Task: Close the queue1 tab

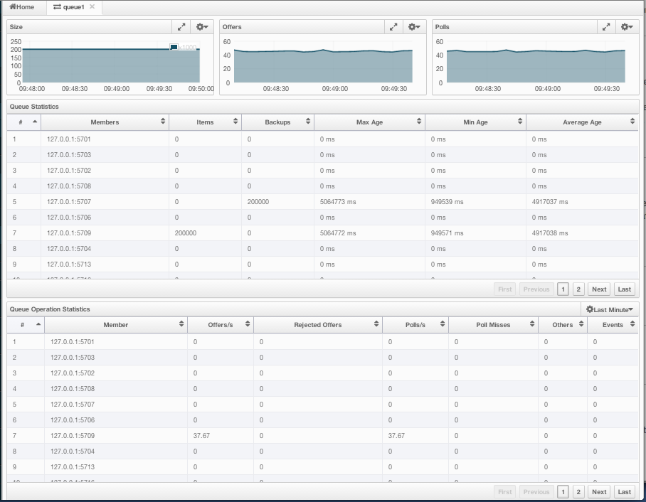Action: (92, 7)
